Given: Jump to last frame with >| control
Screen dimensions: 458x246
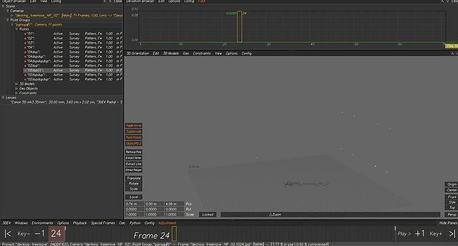Looking at the screenshot, I should [x=452, y=234].
